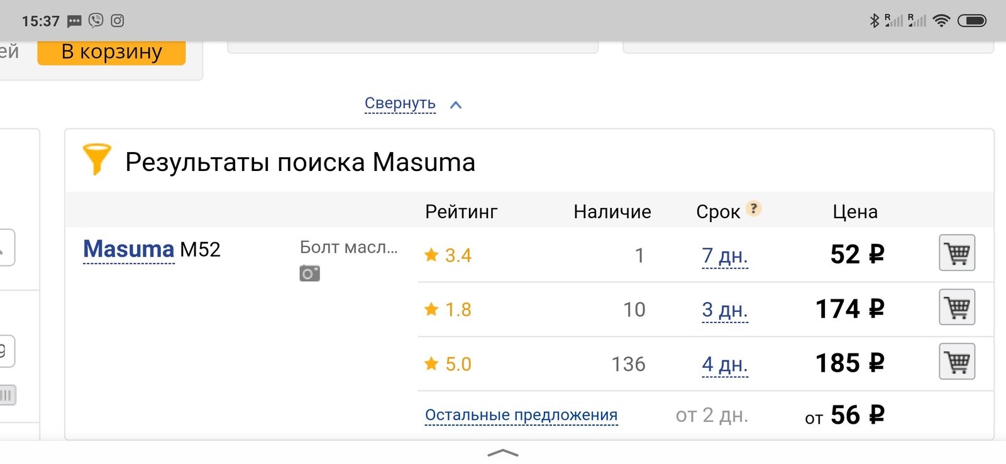Tap the message notification icon
Screen dimensions: 1006x464
pyautogui.click(x=74, y=21)
